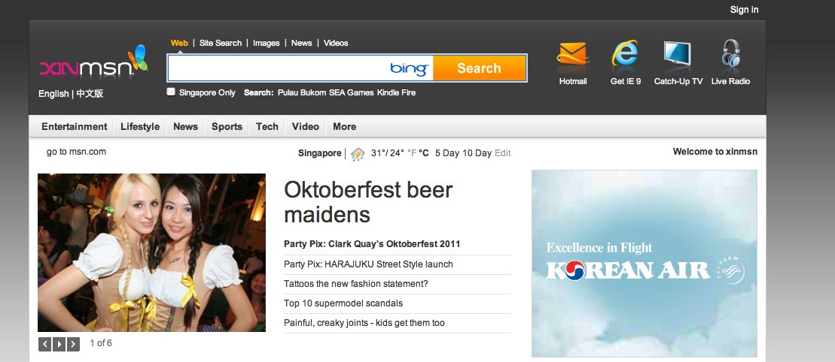Image resolution: width=835 pixels, height=362 pixels.
Task: Click the xinmsn butterfly logo
Action: pyautogui.click(x=93, y=62)
